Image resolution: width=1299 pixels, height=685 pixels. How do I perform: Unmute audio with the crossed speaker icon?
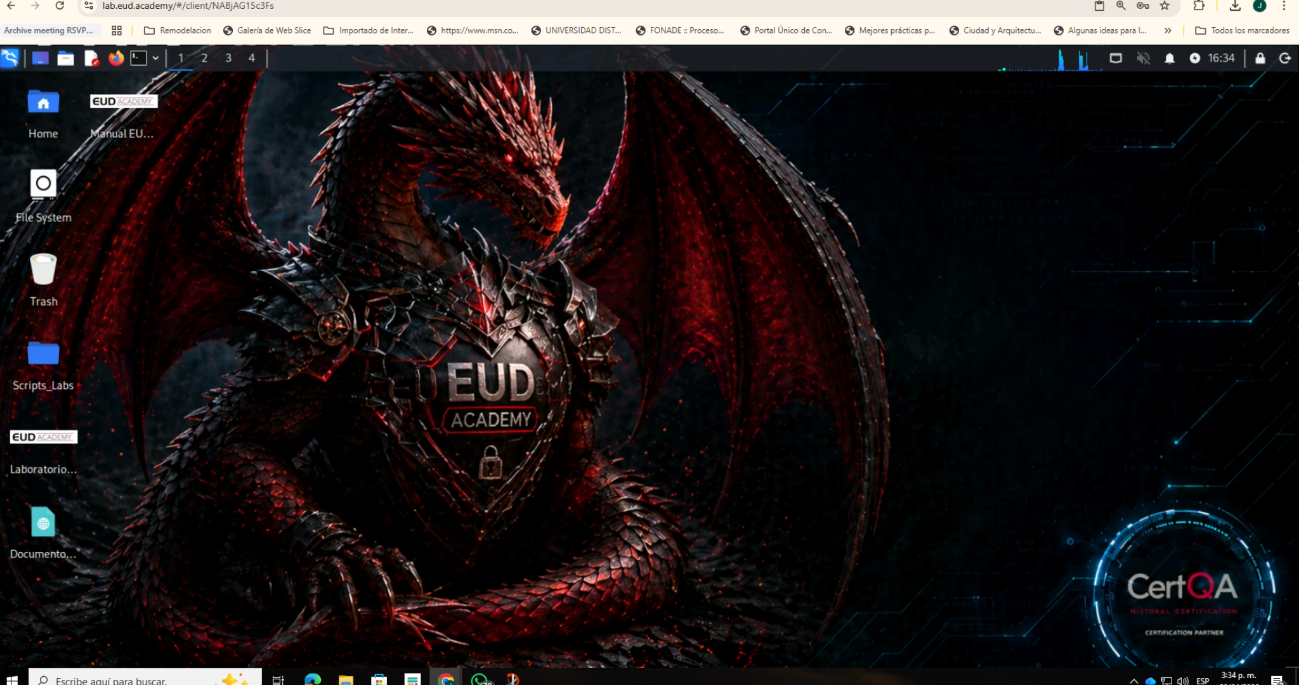tap(1144, 58)
